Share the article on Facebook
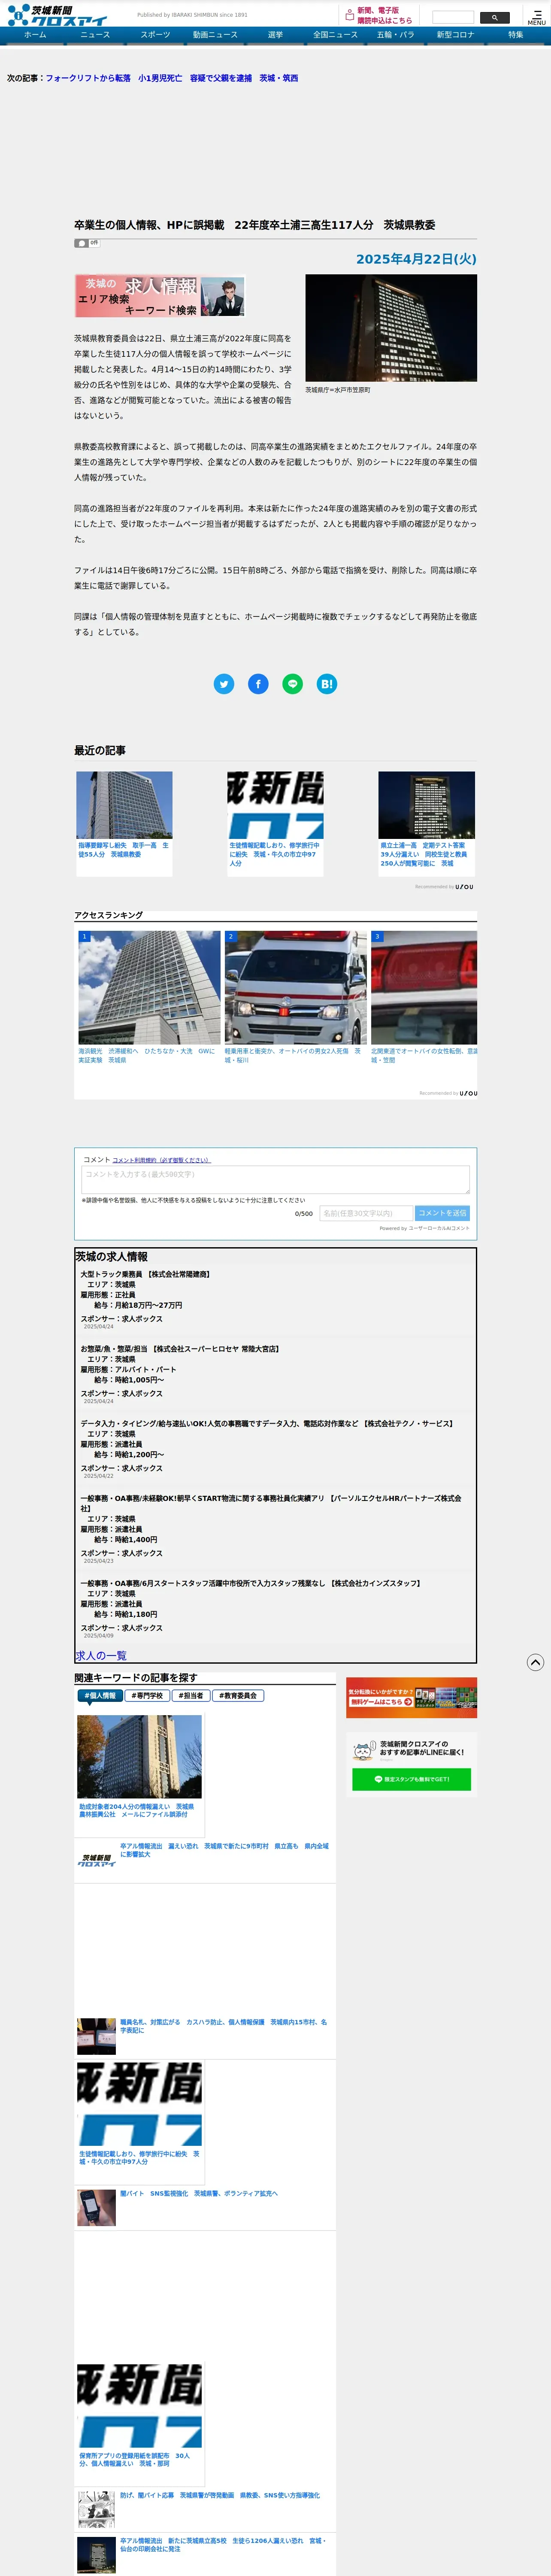Image resolution: width=551 pixels, height=2576 pixels. point(258,684)
